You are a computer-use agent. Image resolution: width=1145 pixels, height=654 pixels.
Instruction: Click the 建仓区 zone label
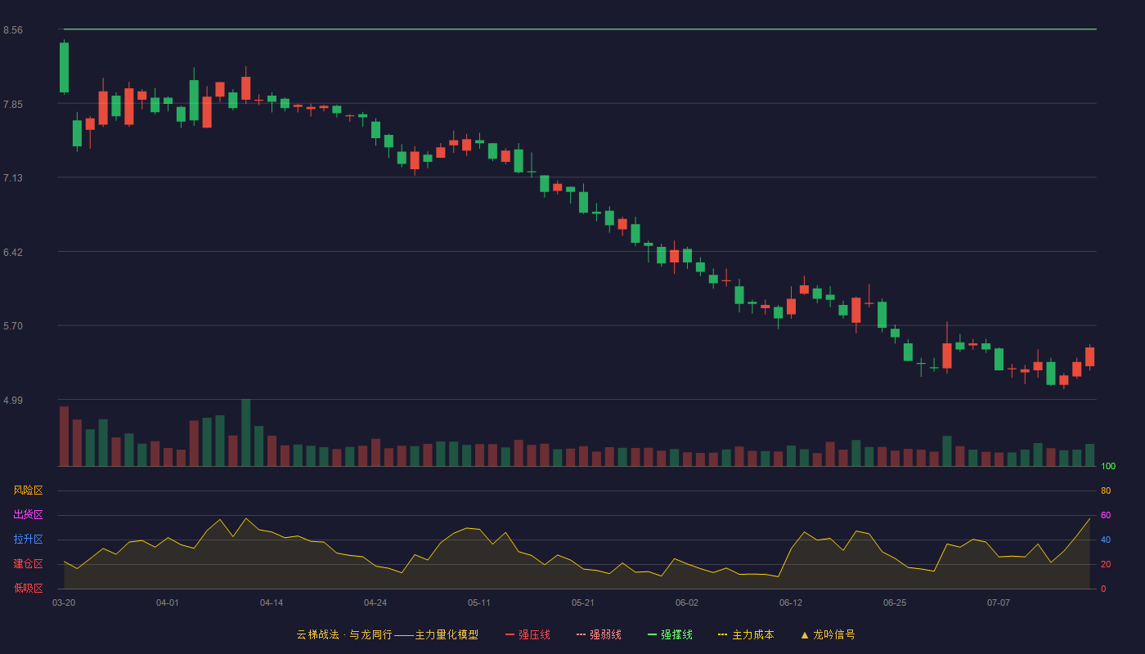tap(28, 564)
